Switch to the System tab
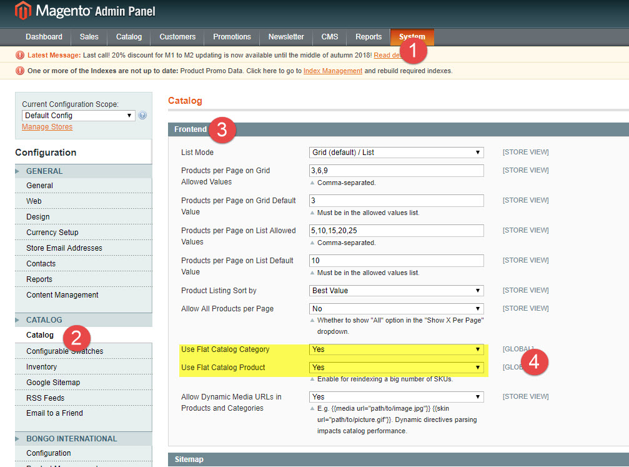 [412, 37]
